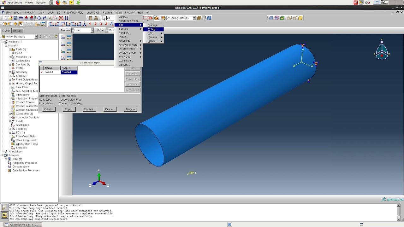Click the volume muted tray icon
This screenshot has width=404, height=227.
pyautogui.click(x=368, y=3)
